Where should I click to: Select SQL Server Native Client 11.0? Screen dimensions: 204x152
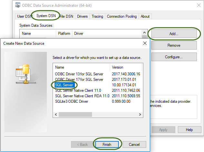pos(78,90)
